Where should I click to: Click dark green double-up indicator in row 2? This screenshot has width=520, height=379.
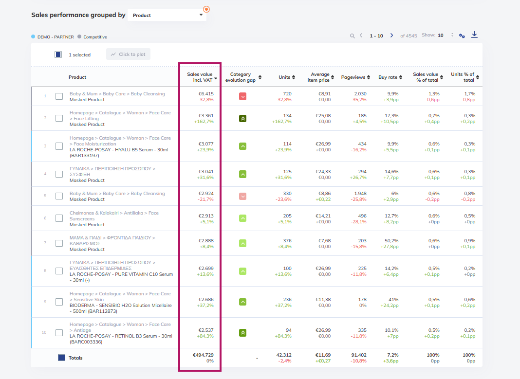pyautogui.click(x=243, y=118)
